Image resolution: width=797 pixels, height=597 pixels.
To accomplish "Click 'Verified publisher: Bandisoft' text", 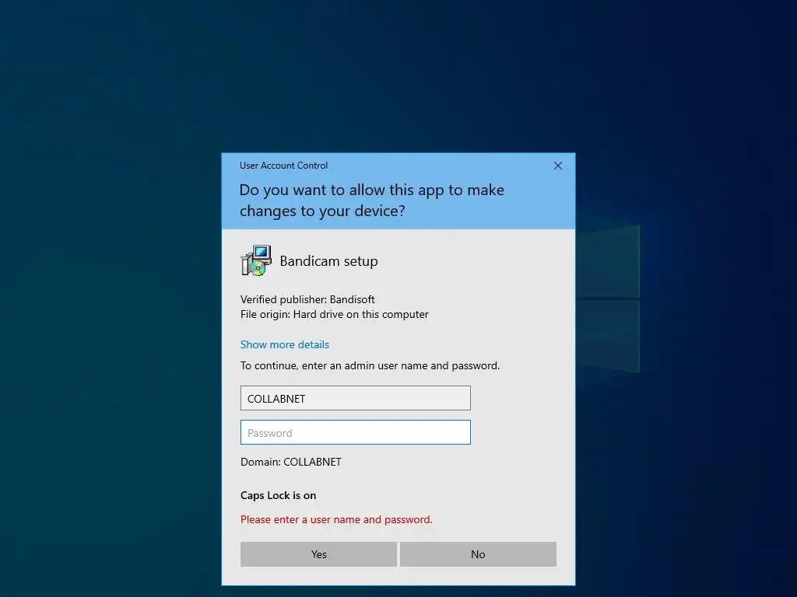I will pos(307,299).
